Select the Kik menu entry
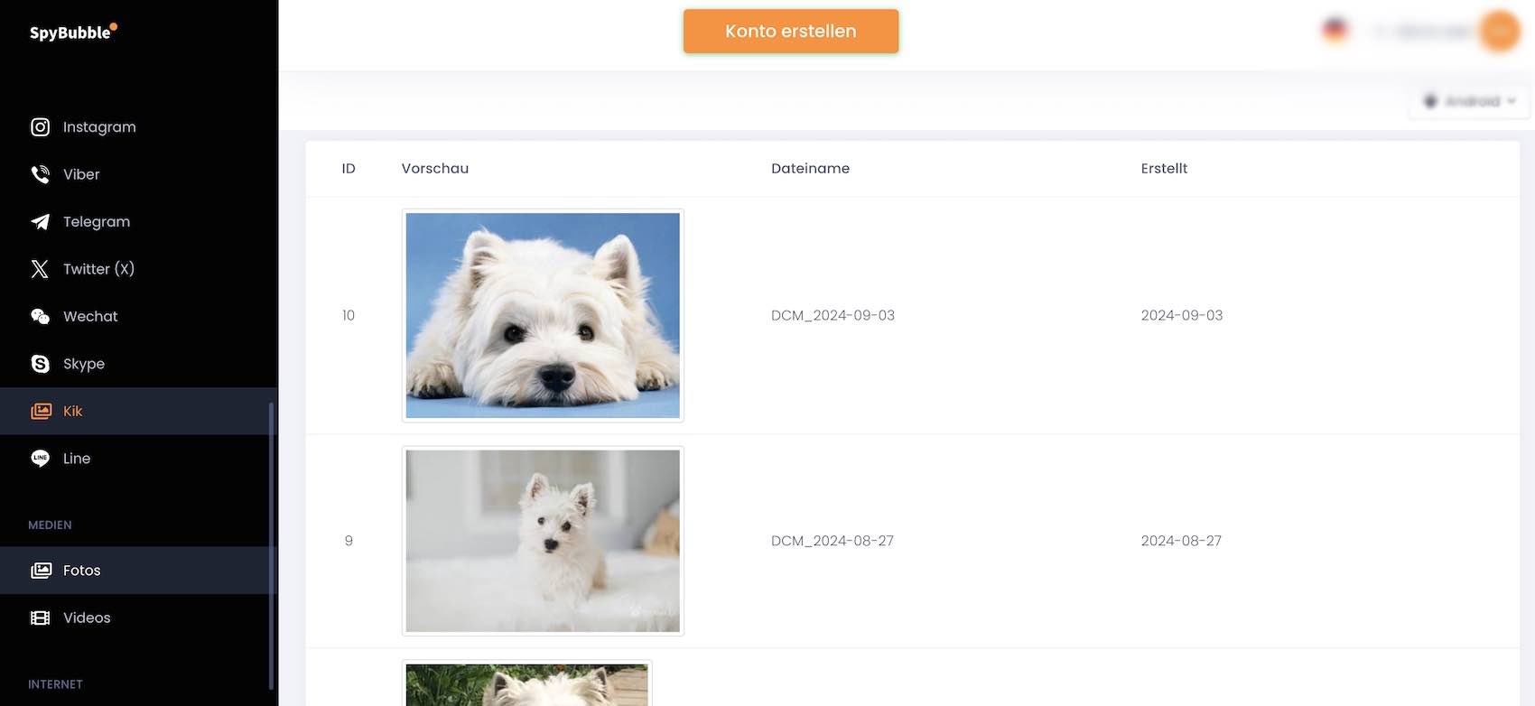Screen dimensions: 1535x706 pos(139,412)
